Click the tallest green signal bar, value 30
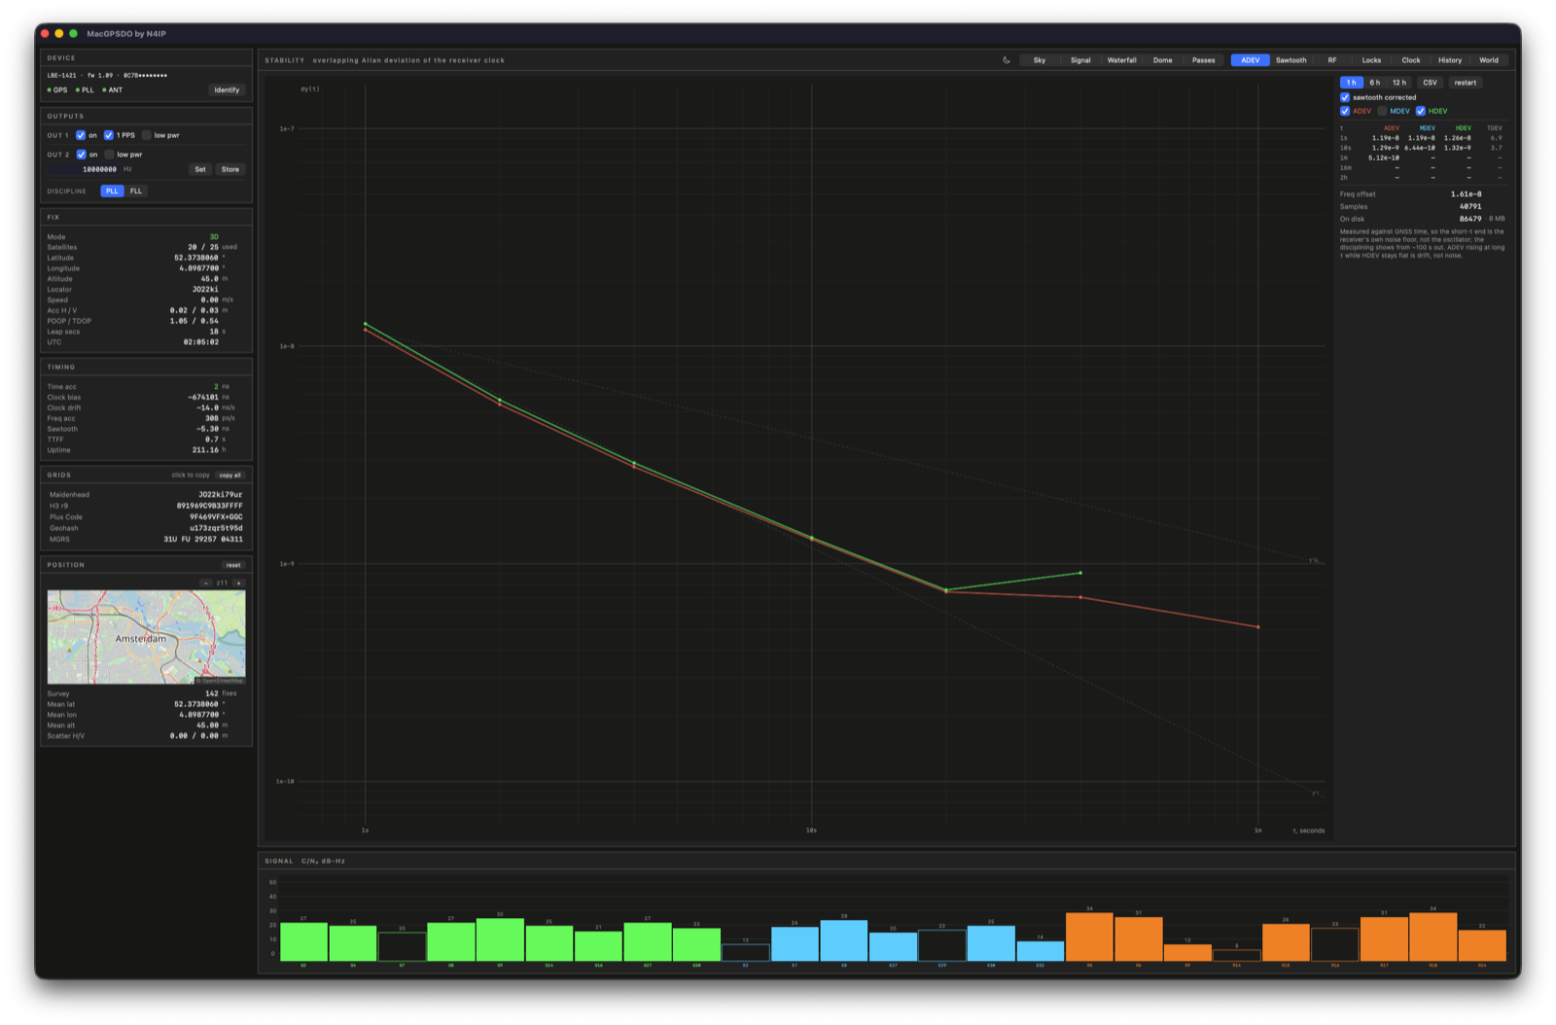The image size is (1556, 1025). click(x=500, y=939)
